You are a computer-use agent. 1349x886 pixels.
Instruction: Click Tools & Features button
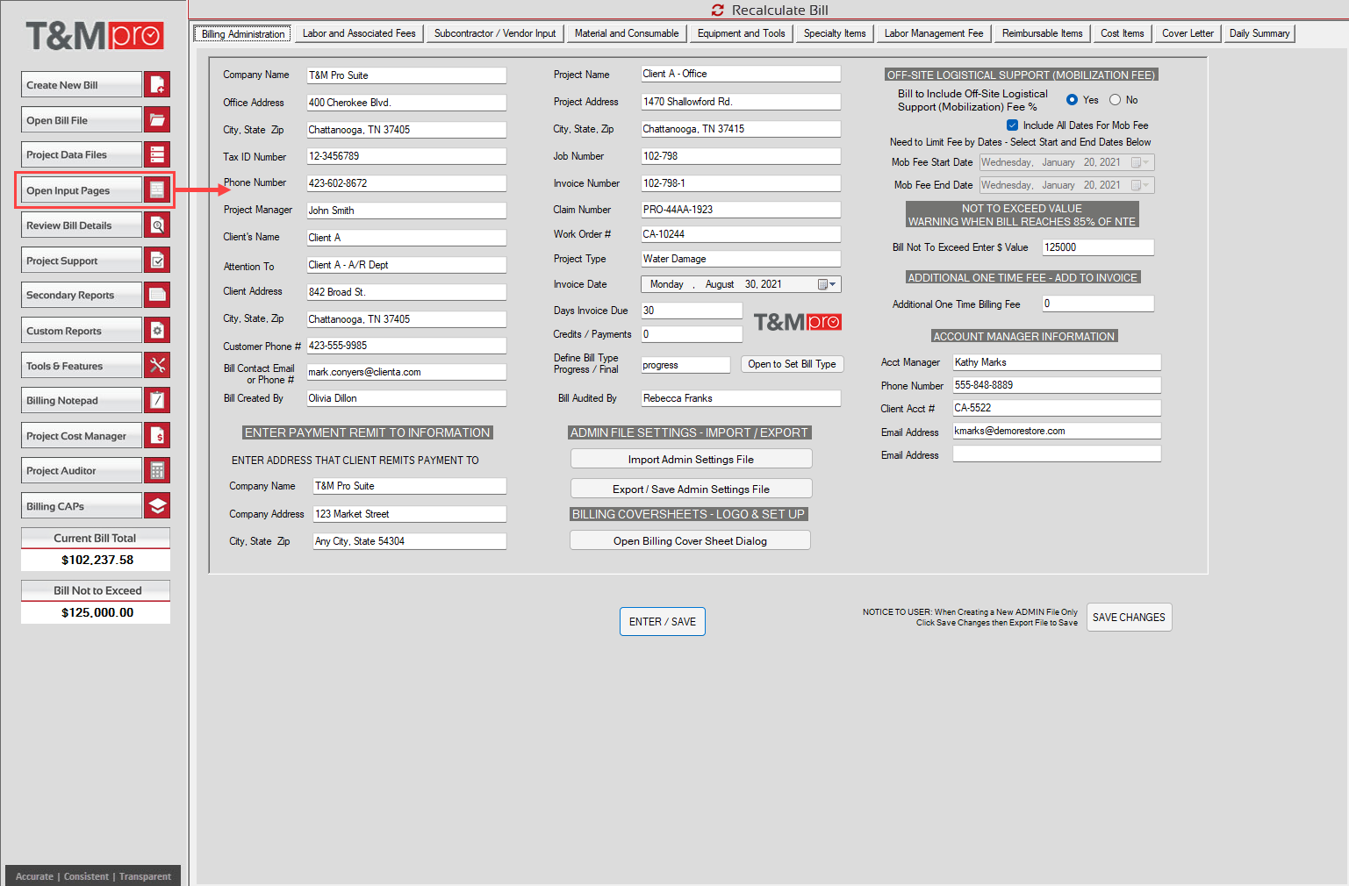81,365
